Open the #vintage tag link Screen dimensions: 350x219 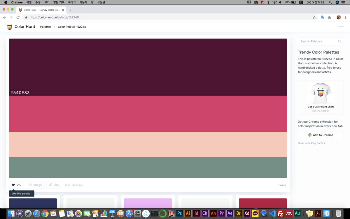(78, 185)
